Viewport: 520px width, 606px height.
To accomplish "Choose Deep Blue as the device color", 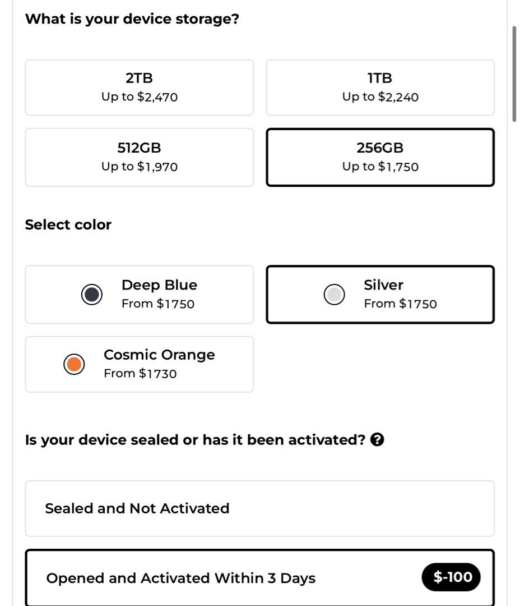I will point(139,294).
